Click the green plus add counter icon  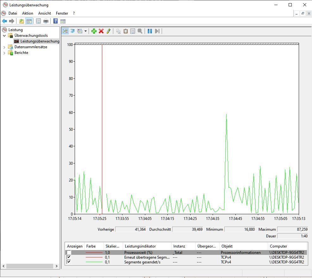coord(94,31)
